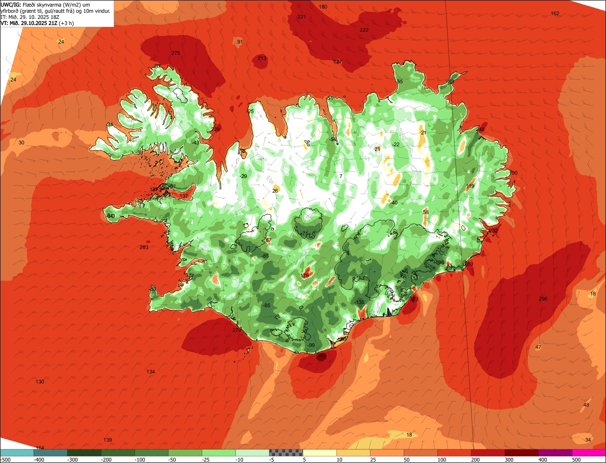Select the 228 value near the Westfjords
606x463 pixels.
coord(215,129)
